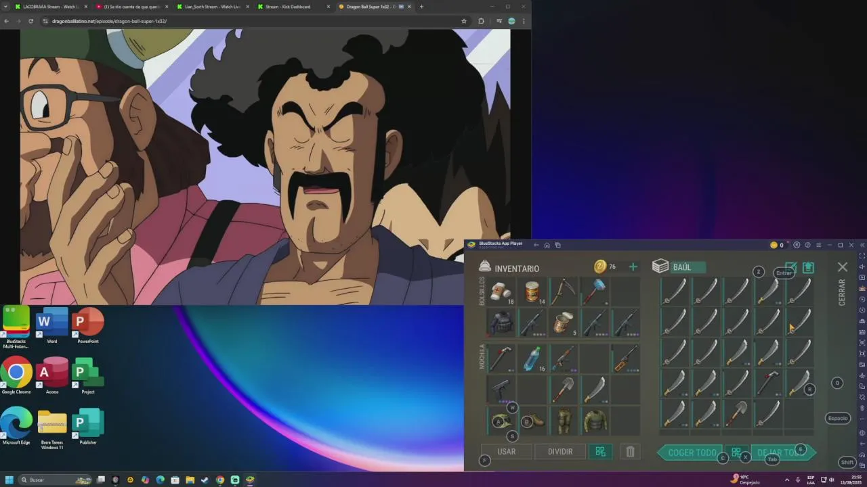Select the green shirt in the inventory
Image resolution: width=867 pixels, height=487 pixels.
[595, 421]
